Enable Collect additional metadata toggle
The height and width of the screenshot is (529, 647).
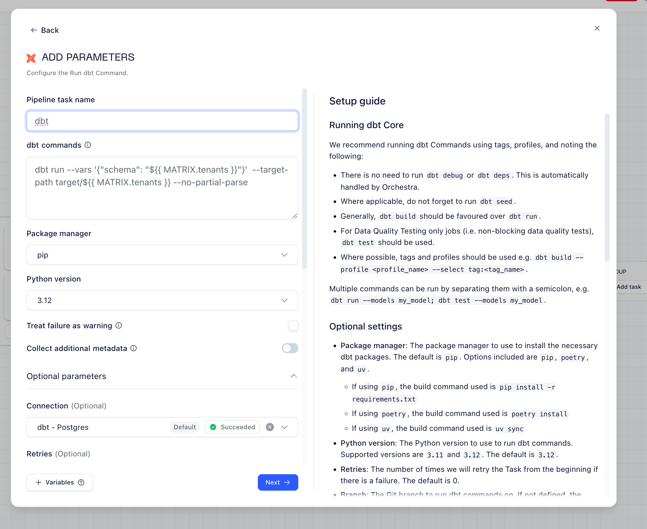pos(290,348)
